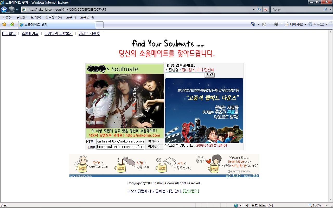This screenshot has height=208, width=333.
Task: Go to Home via house icon
Action: click(x=253, y=24)
